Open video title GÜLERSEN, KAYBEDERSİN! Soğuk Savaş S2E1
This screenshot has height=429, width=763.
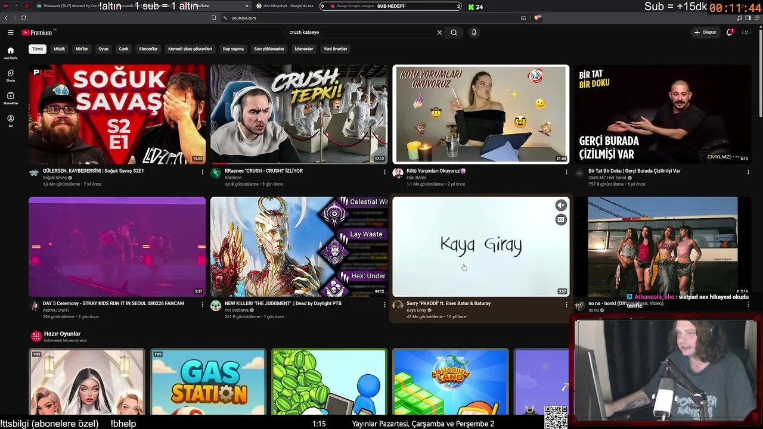94,171
